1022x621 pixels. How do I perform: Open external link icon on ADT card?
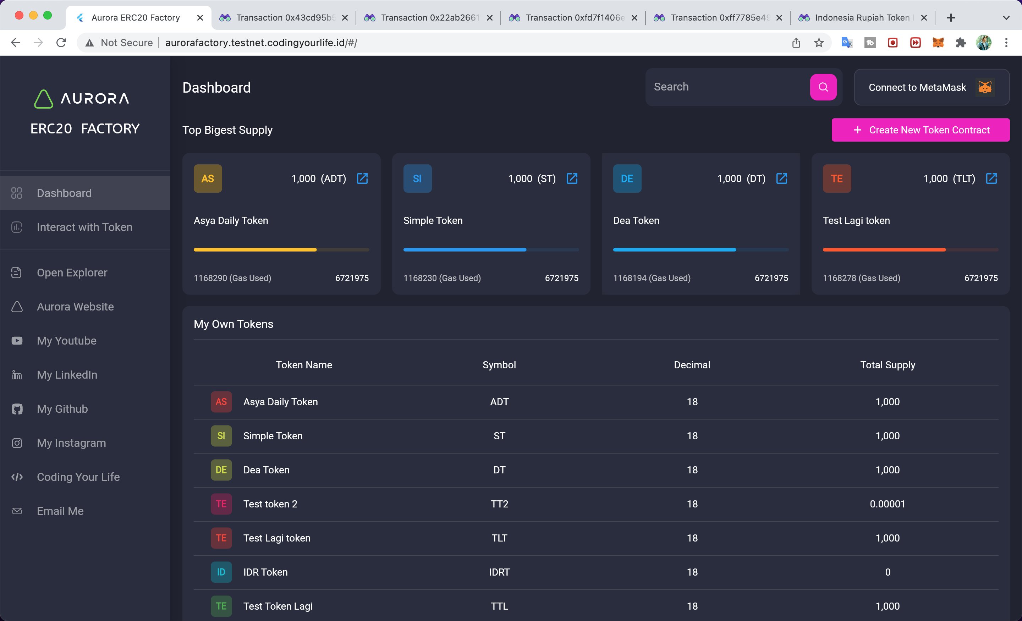click(362, 179)
